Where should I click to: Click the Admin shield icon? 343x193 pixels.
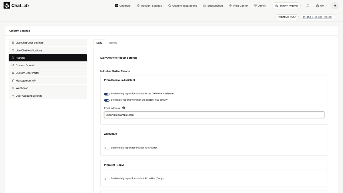[256, 5]
